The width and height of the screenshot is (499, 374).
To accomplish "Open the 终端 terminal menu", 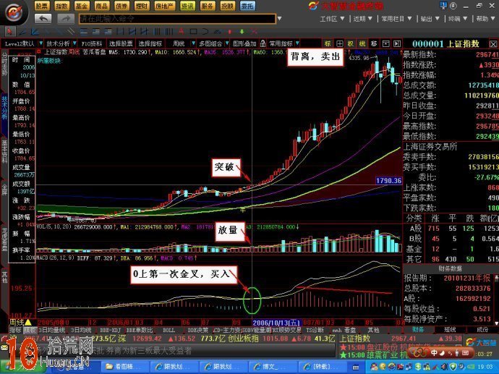I will pyautogui.click(x=458, y=19).
